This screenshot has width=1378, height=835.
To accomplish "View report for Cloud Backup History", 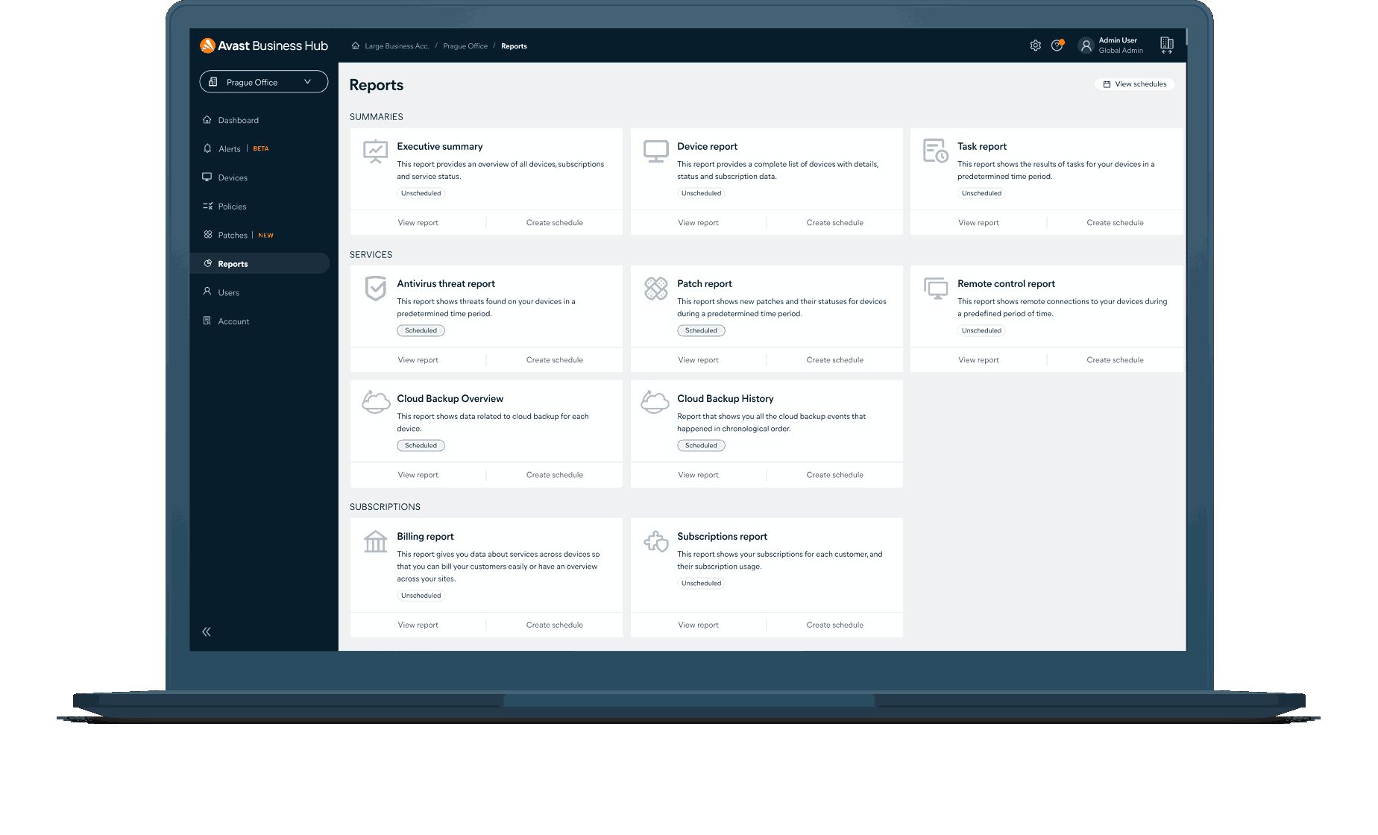I will (698, 474).
